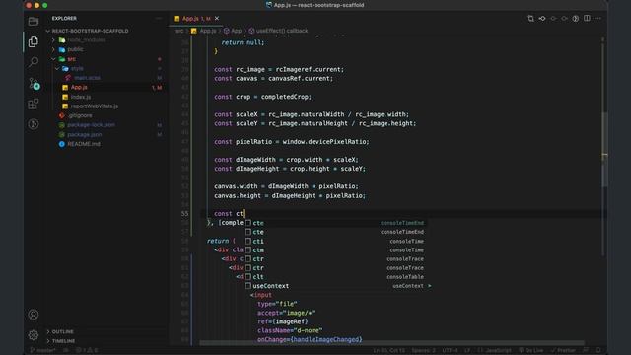This screenshot has width=631, height=355.
Task: Click the previous change arrow icon
Action: pyautogui.click(x=553, y=19)
